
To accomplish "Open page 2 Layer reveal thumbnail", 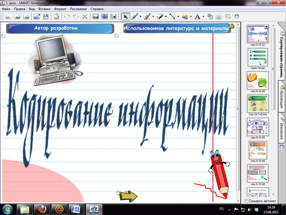I will pyautogui.click(x=258, y=57).
